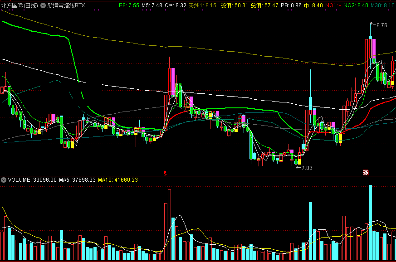Click the tallest cyan volume bar
Screen dimensions: 396x262
370,223
